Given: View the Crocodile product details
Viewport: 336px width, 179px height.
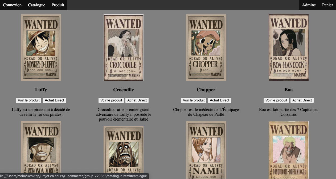Looking at the screenshot, I should click(111, 100).
